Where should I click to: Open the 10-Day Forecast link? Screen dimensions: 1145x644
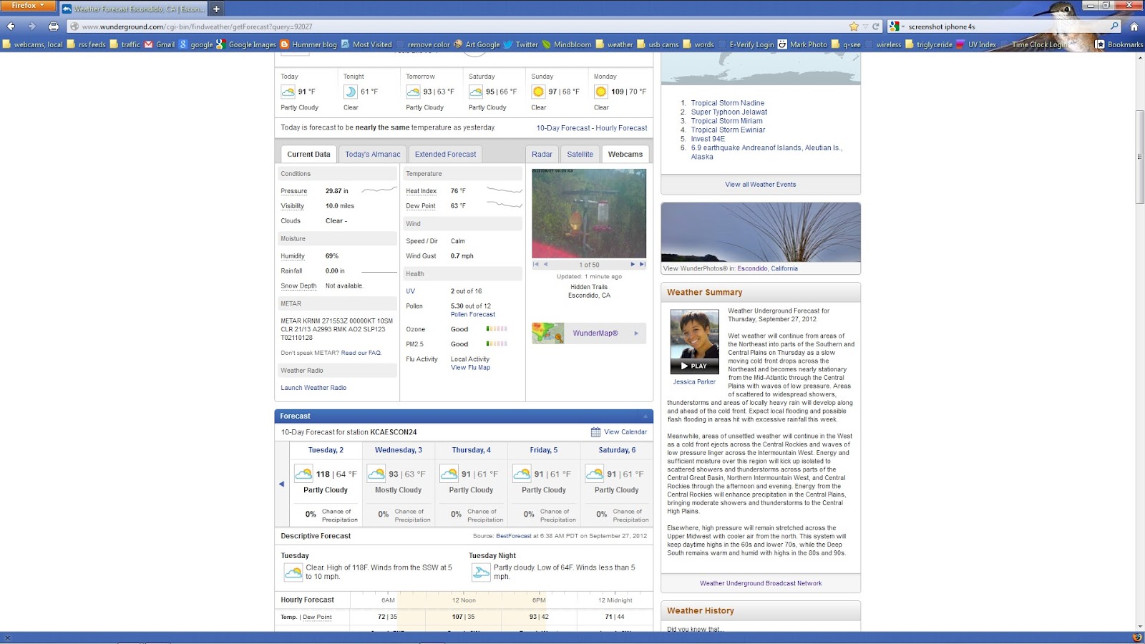563,128
